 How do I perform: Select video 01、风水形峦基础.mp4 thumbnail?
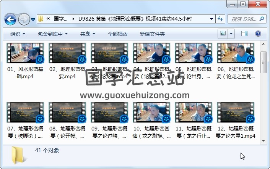click(x=25, y=53)
